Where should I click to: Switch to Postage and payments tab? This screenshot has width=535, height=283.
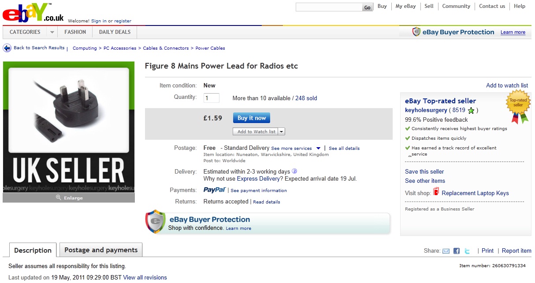[x=101, y=250]
